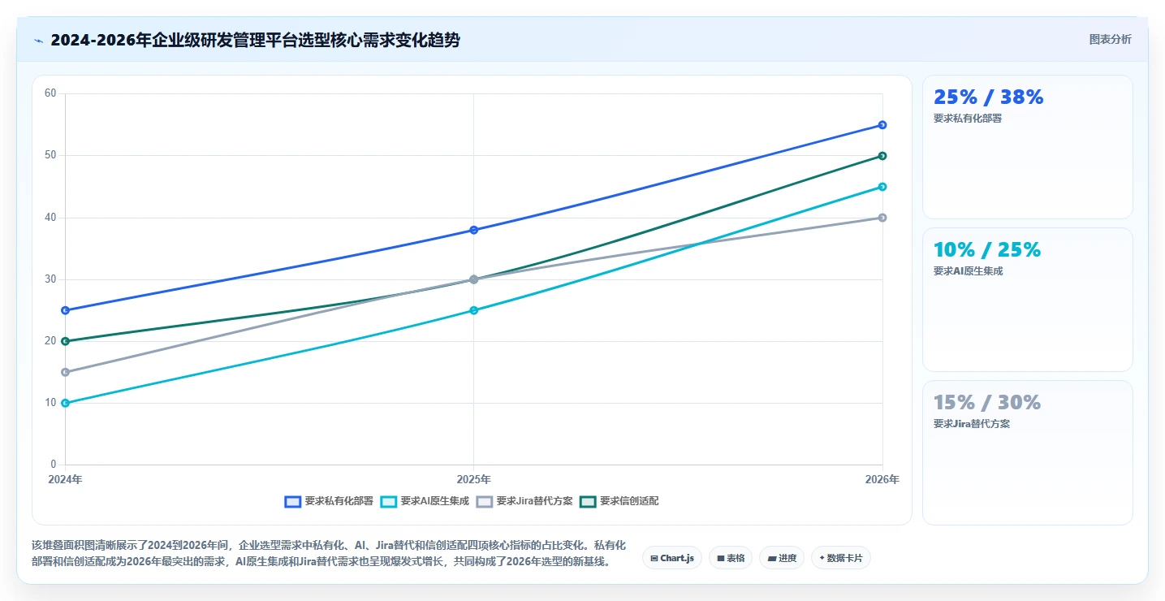
Task: Toggle the 要求私有化部署 legend series
Action: point(329,501)
